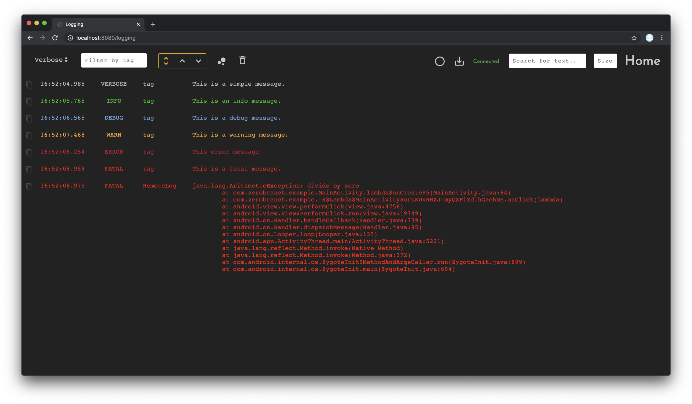
Task: Click the Home link
Action: 643,61
